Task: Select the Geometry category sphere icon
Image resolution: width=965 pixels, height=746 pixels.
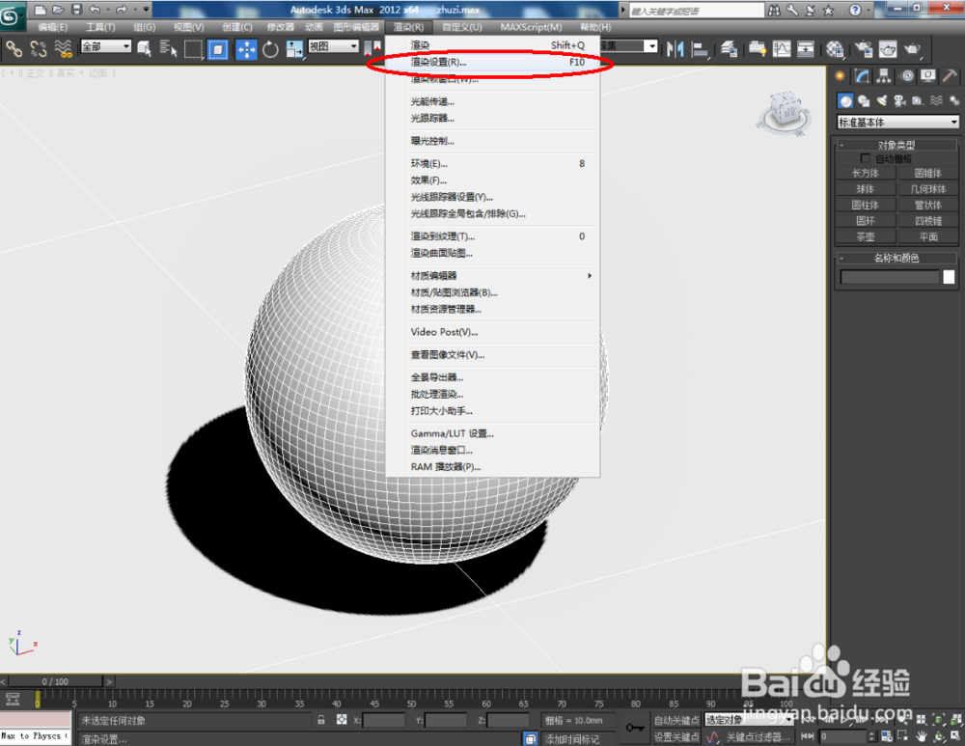Action: pos(845,101)
